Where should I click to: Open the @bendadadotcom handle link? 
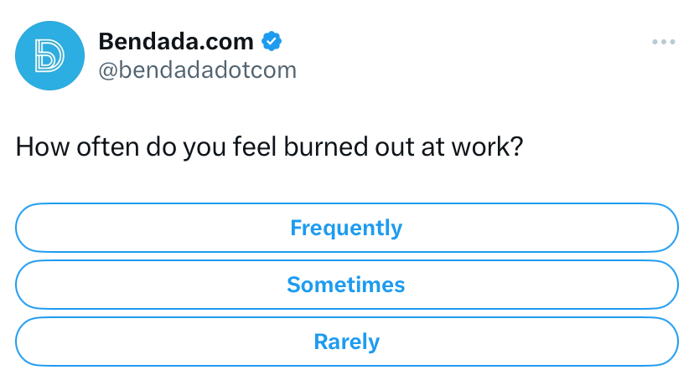point(198,70)
